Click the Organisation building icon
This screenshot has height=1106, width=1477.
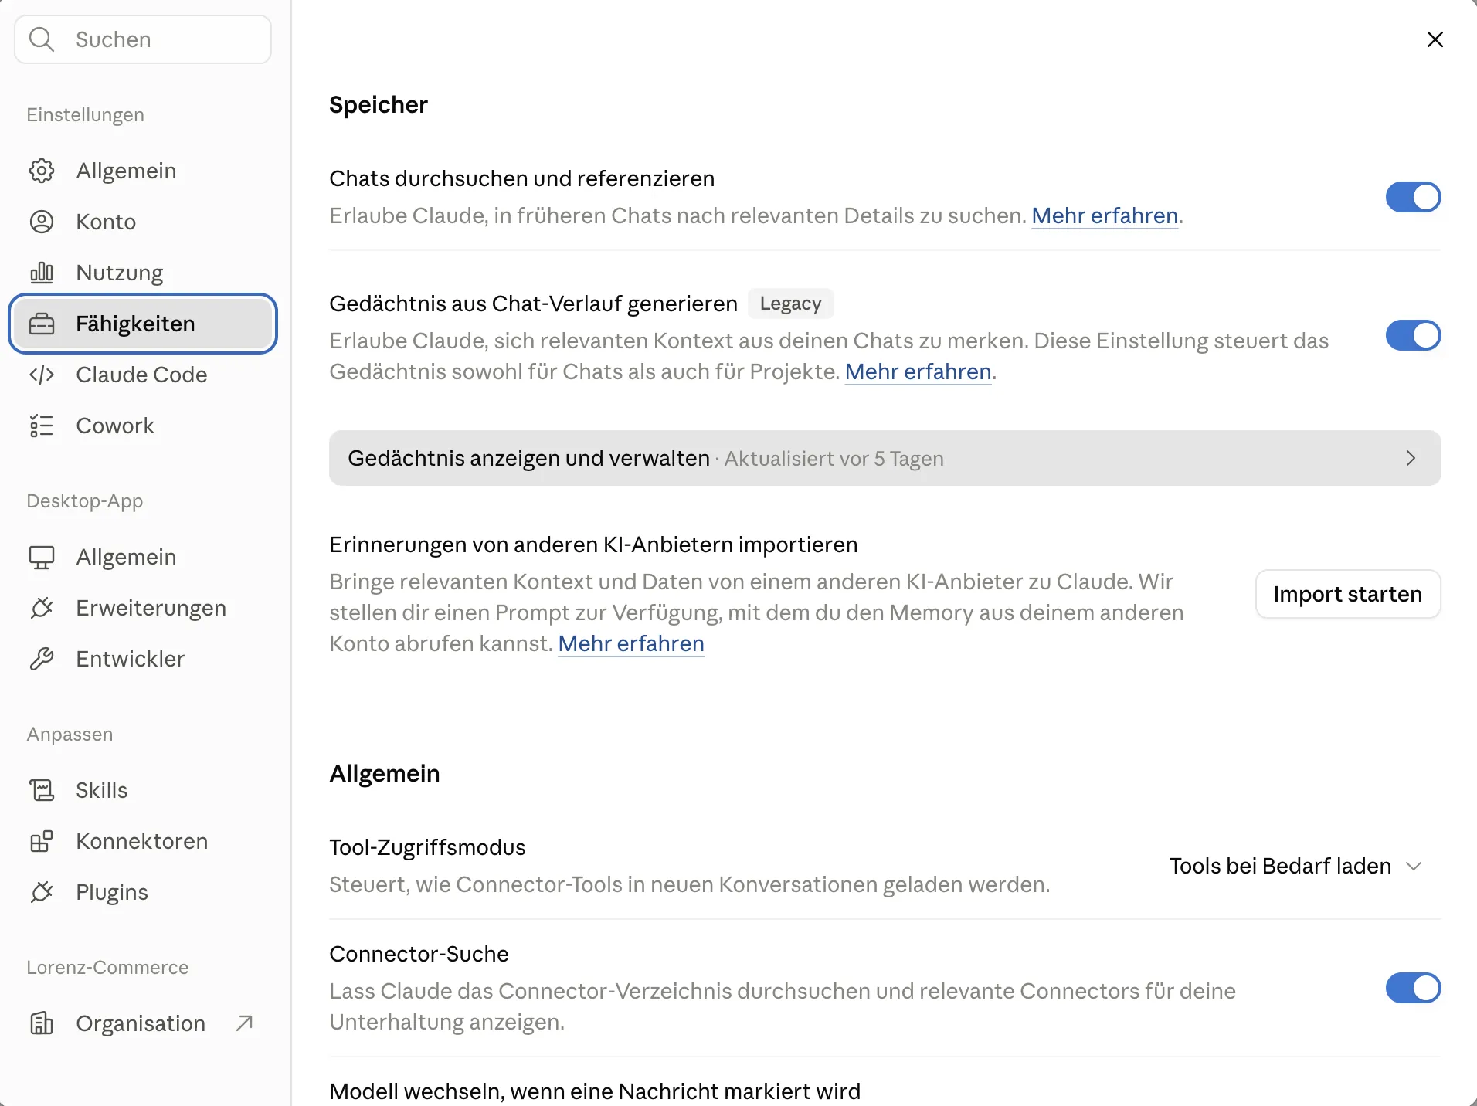tap(42, 1023)
